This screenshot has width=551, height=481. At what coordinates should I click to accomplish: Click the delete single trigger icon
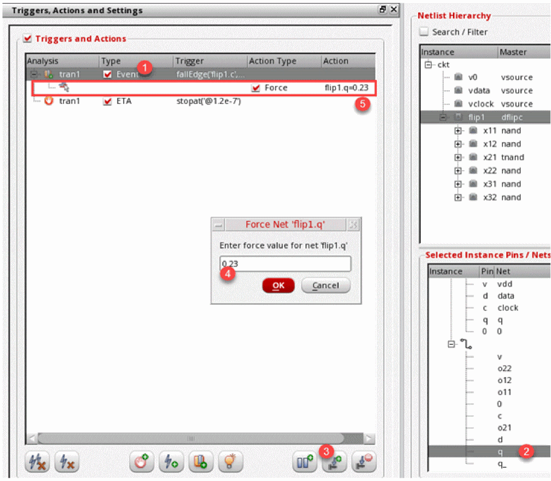click(67, 462)
